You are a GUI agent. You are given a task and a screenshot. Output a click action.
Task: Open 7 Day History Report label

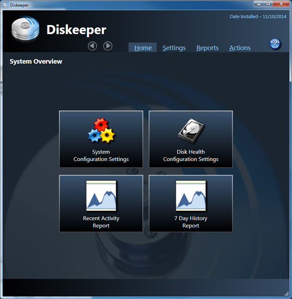(191, 222)
